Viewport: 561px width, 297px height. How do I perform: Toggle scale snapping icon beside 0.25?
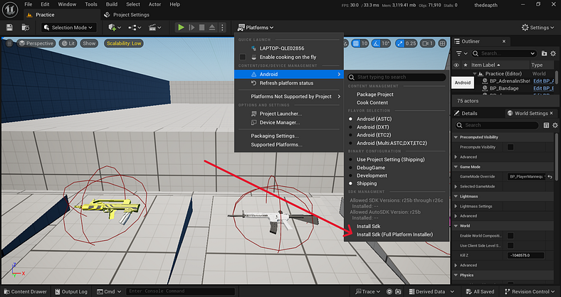coord(399,43)
